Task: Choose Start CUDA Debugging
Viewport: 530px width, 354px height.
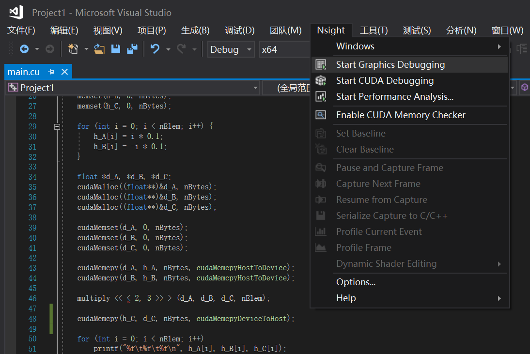Action: [x=409, y=80]
